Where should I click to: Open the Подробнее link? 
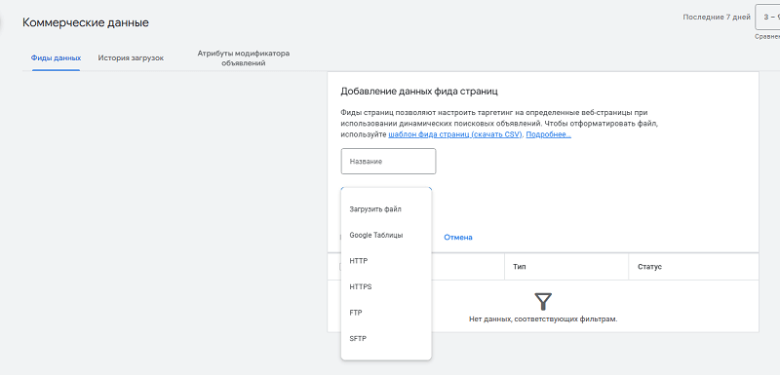tap(549, 134)
